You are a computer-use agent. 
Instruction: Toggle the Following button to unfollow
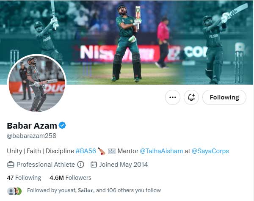(x=224, y=97)
